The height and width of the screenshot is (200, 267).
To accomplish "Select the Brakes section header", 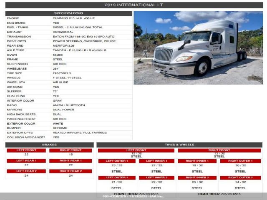I will [x=50, y=145].
